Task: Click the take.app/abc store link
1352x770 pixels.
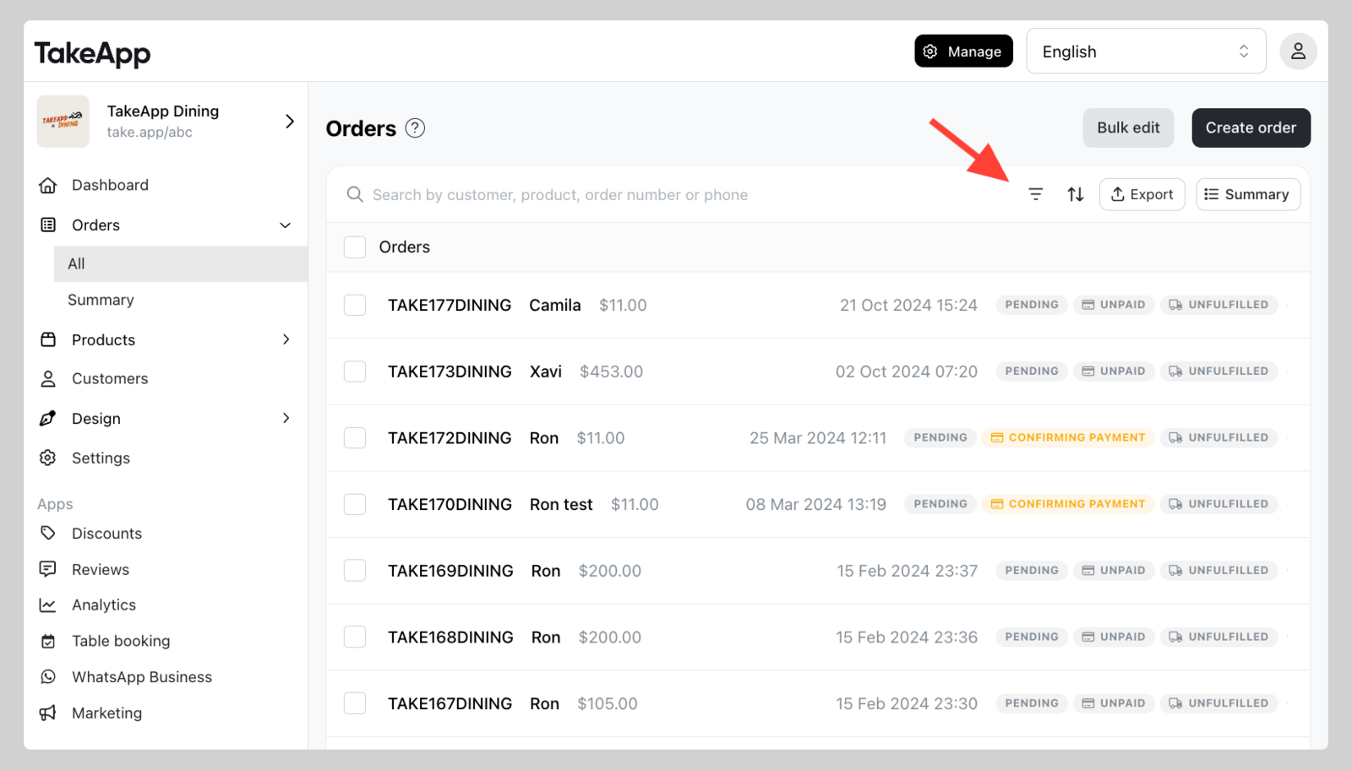Action: tap(150, 132)
